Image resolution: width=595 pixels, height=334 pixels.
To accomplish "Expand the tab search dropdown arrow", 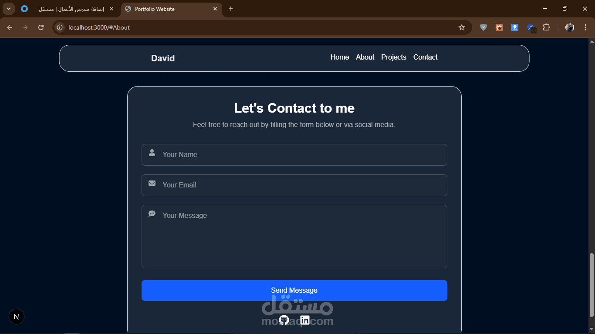I will [x=9, y=9].
